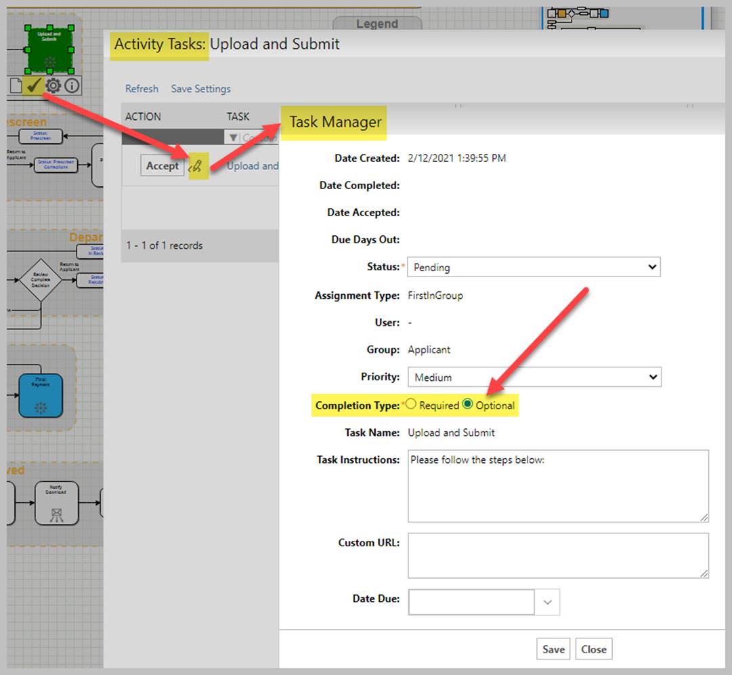Open the Status dropdown showing Pending
Image resolution: width=732 pixels, height=675 pixels.
coord(534,267)
